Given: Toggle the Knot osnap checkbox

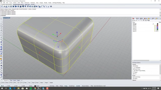Looking at the screenshot, I should click(35, 83).
